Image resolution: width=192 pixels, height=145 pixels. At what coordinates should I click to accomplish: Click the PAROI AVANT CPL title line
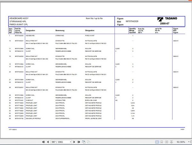click(x=19, y=24)
